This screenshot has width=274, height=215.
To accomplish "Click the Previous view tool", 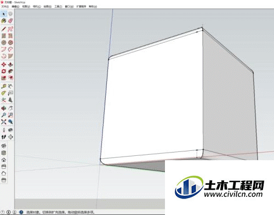I will 10,122.
